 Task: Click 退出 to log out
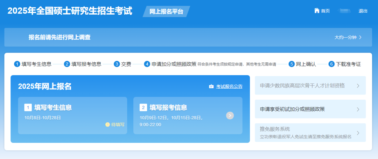(363, 11)
